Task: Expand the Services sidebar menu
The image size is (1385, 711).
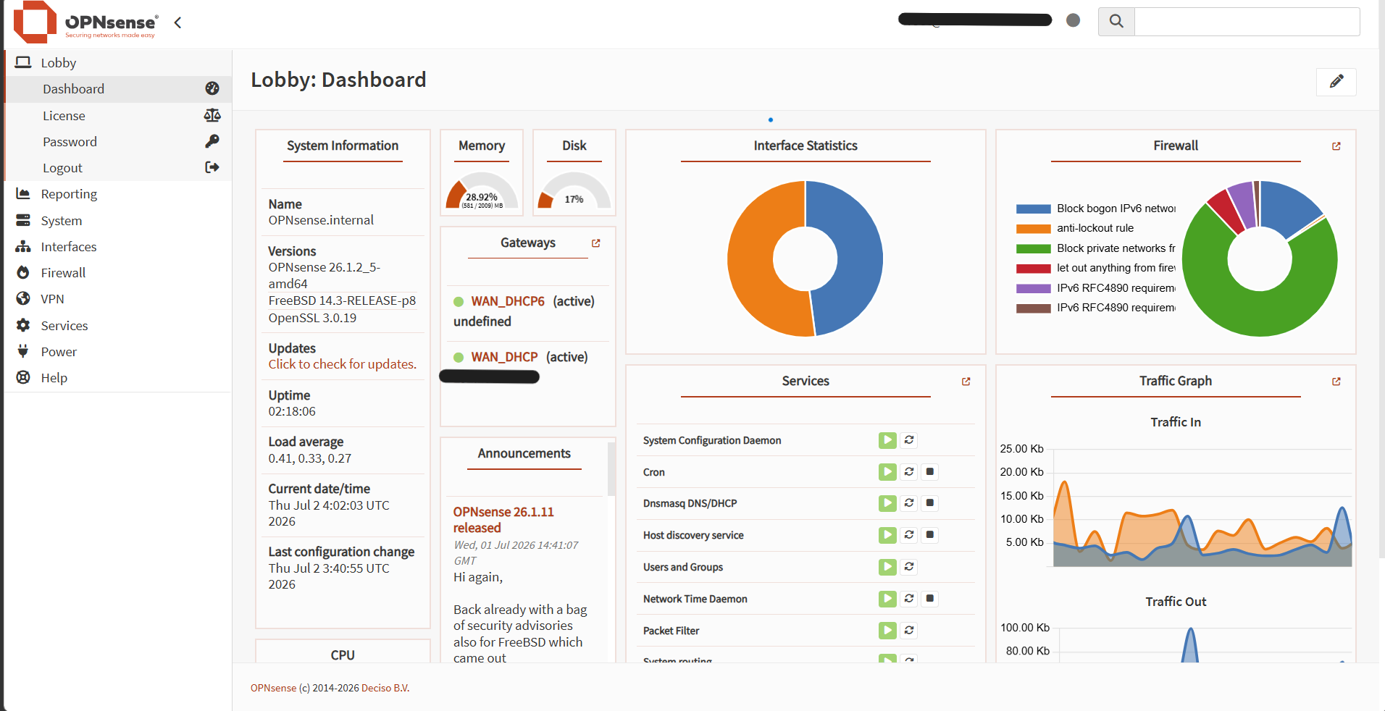Action: tap(118, 326)
